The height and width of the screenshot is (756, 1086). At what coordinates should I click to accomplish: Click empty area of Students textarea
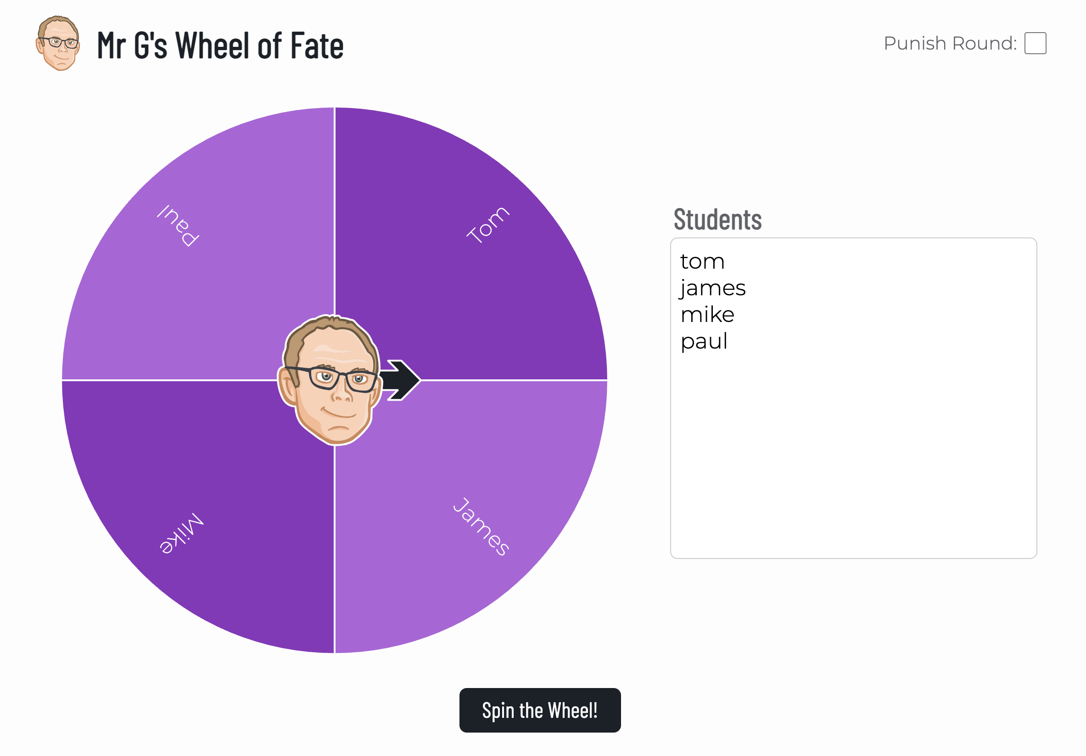pos(853,454)
